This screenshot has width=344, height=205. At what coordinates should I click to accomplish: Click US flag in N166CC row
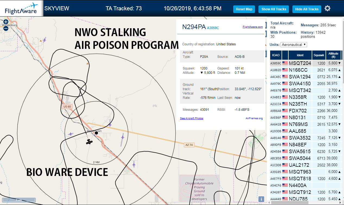click(x=285, y=70)
